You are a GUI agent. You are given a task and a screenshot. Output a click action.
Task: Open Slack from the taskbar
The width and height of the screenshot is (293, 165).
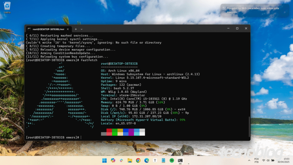[121, 160]
